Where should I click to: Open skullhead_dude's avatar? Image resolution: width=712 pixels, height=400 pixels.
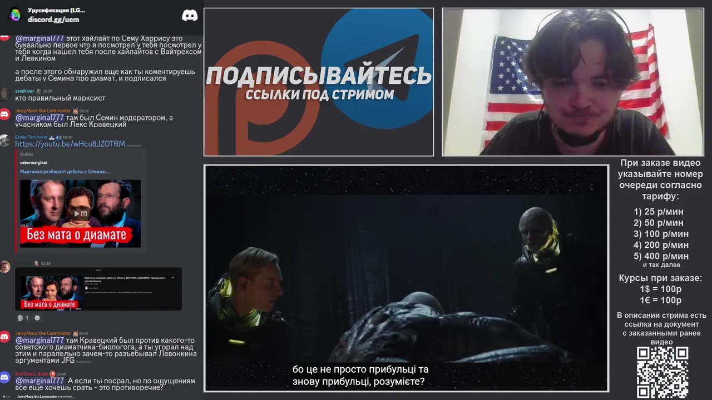click(5, 378)
